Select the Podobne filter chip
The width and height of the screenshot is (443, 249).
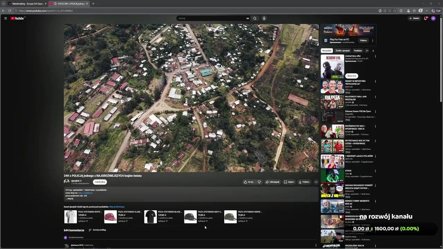click(x=358, y=51)
